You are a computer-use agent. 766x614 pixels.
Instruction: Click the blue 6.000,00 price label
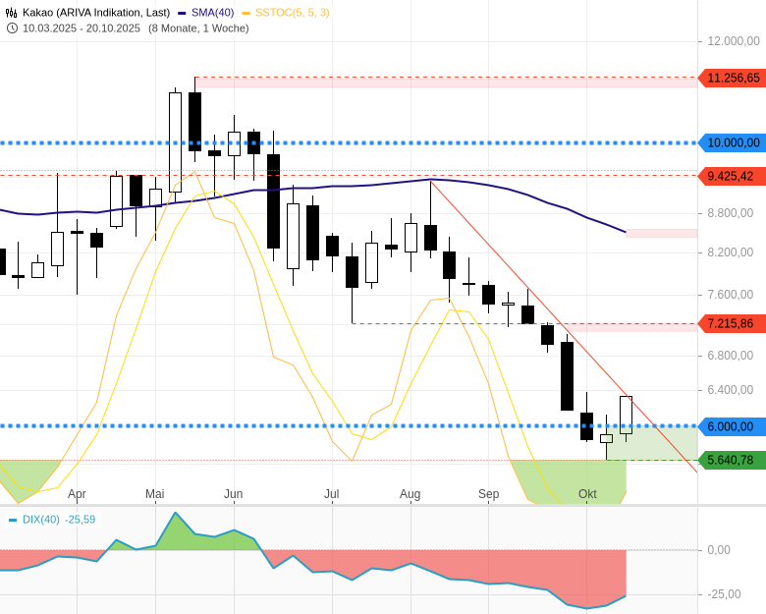(732, 426)
